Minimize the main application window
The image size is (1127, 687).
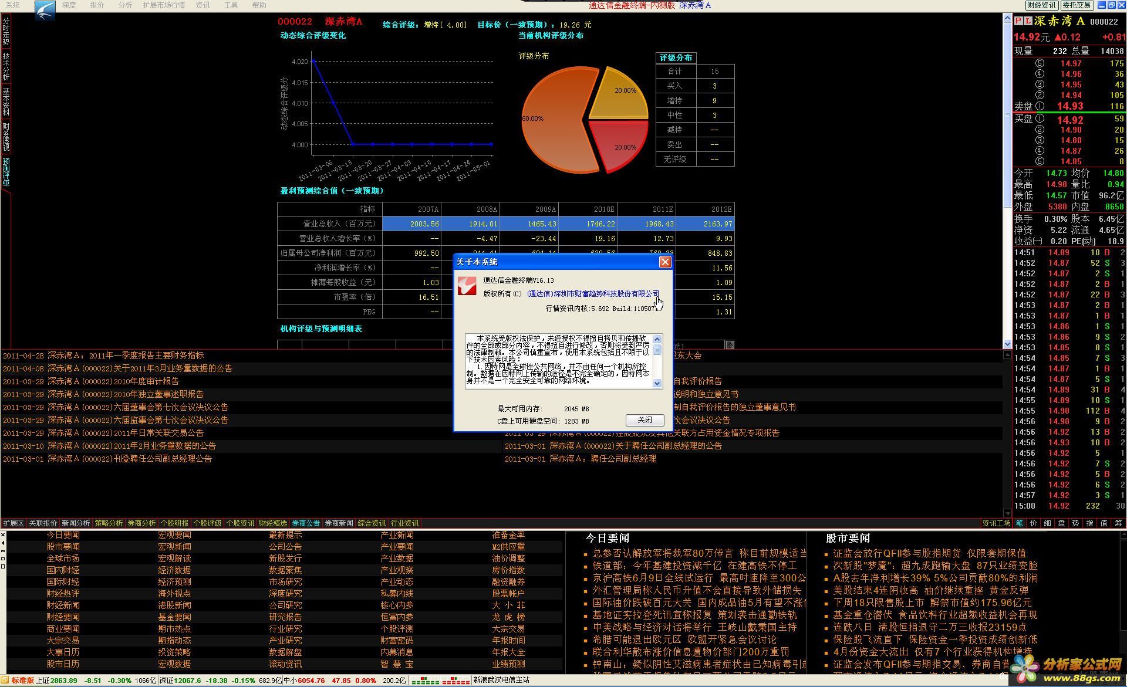pos(1102,5)
